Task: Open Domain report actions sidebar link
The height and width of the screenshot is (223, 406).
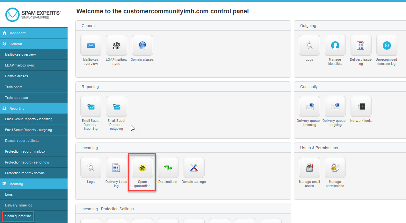Action: point(34,141)
